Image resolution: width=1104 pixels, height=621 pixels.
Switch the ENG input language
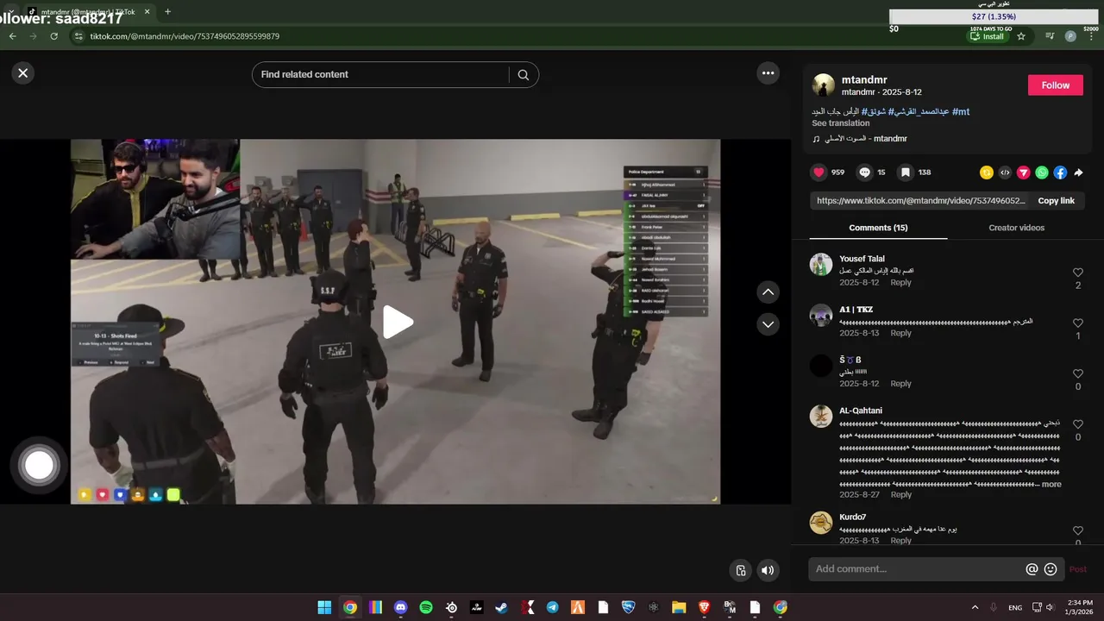click(x=1015, y=607)
